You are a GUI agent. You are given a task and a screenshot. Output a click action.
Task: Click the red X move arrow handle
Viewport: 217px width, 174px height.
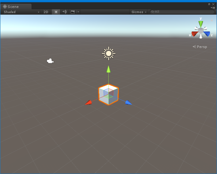tap(88, 103)
